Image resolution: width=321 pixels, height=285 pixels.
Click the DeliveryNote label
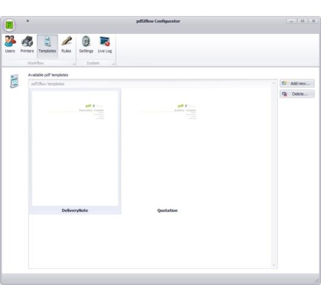75,211
